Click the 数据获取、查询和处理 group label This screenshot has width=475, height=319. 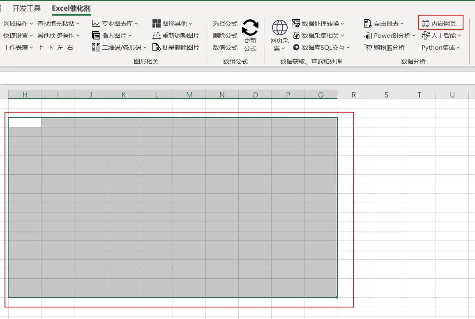pyautogui.click(x=311, y=62)
